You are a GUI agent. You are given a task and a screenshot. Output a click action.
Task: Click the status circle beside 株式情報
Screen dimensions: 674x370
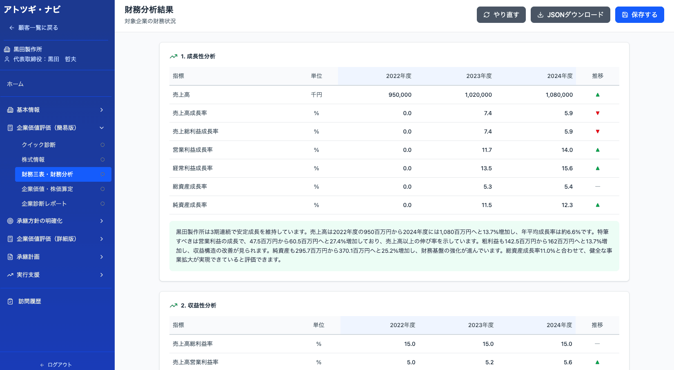102,159
